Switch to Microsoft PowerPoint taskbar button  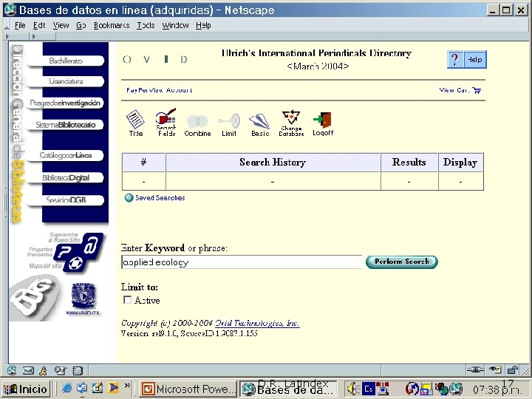[x=188, y=389]
